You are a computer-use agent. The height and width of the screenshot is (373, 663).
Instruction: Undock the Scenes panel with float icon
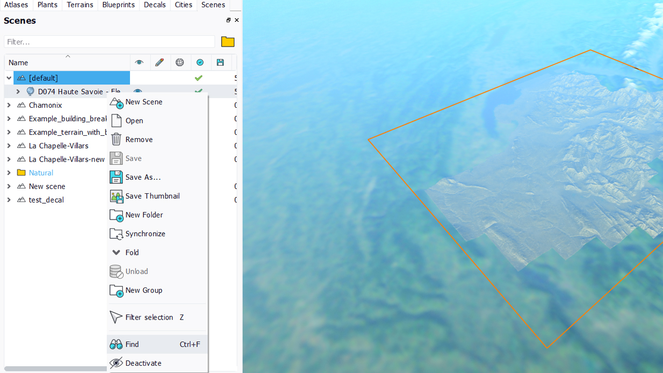pos(228,20)
